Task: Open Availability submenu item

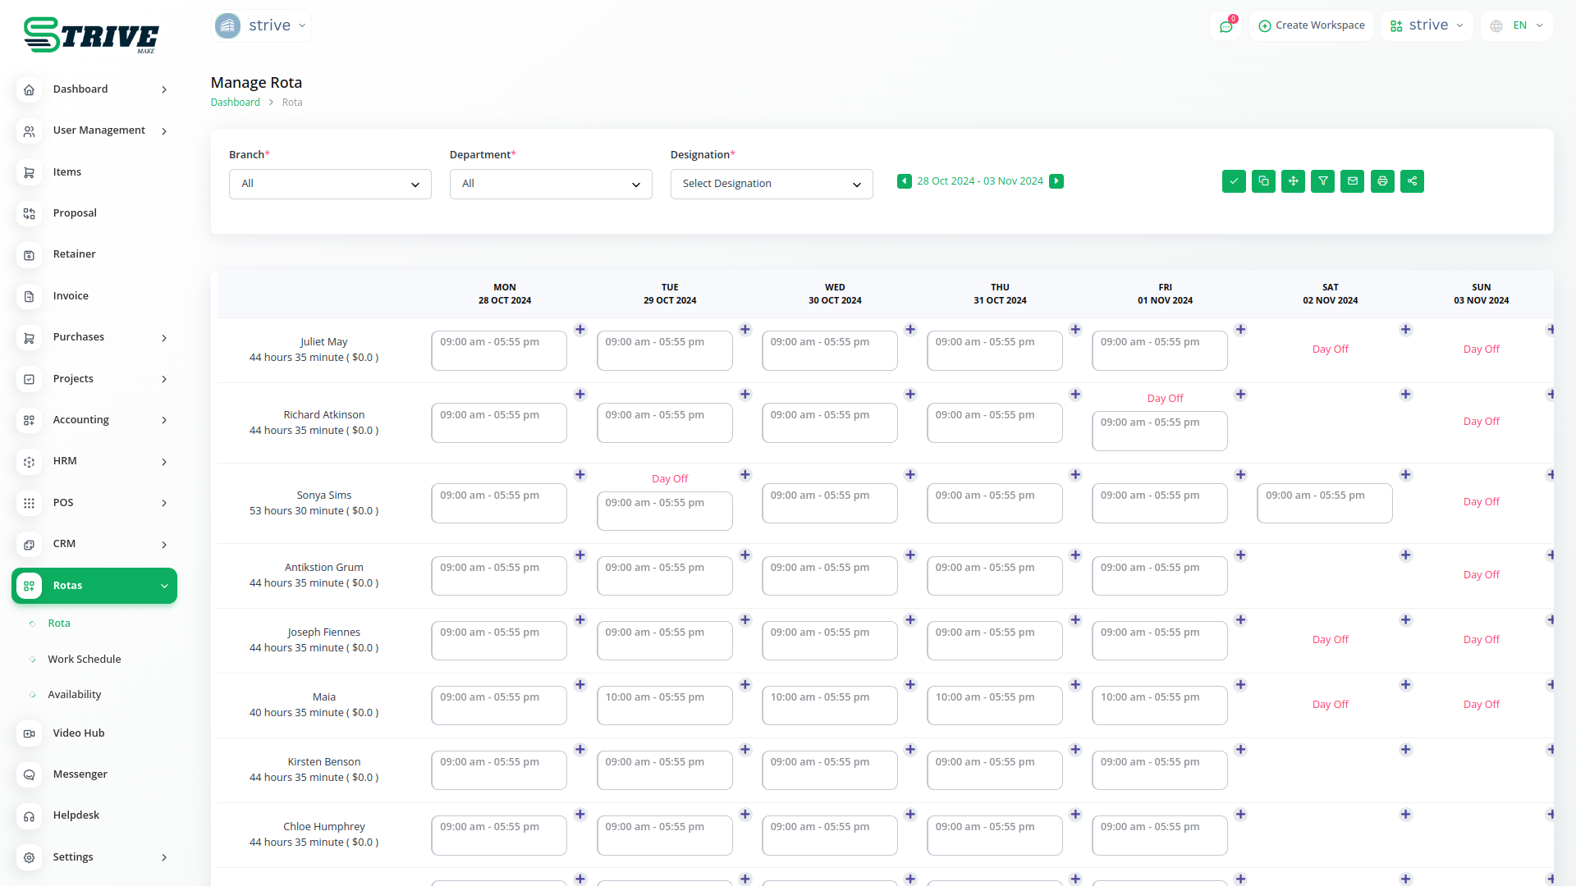Action: point(75,694)
